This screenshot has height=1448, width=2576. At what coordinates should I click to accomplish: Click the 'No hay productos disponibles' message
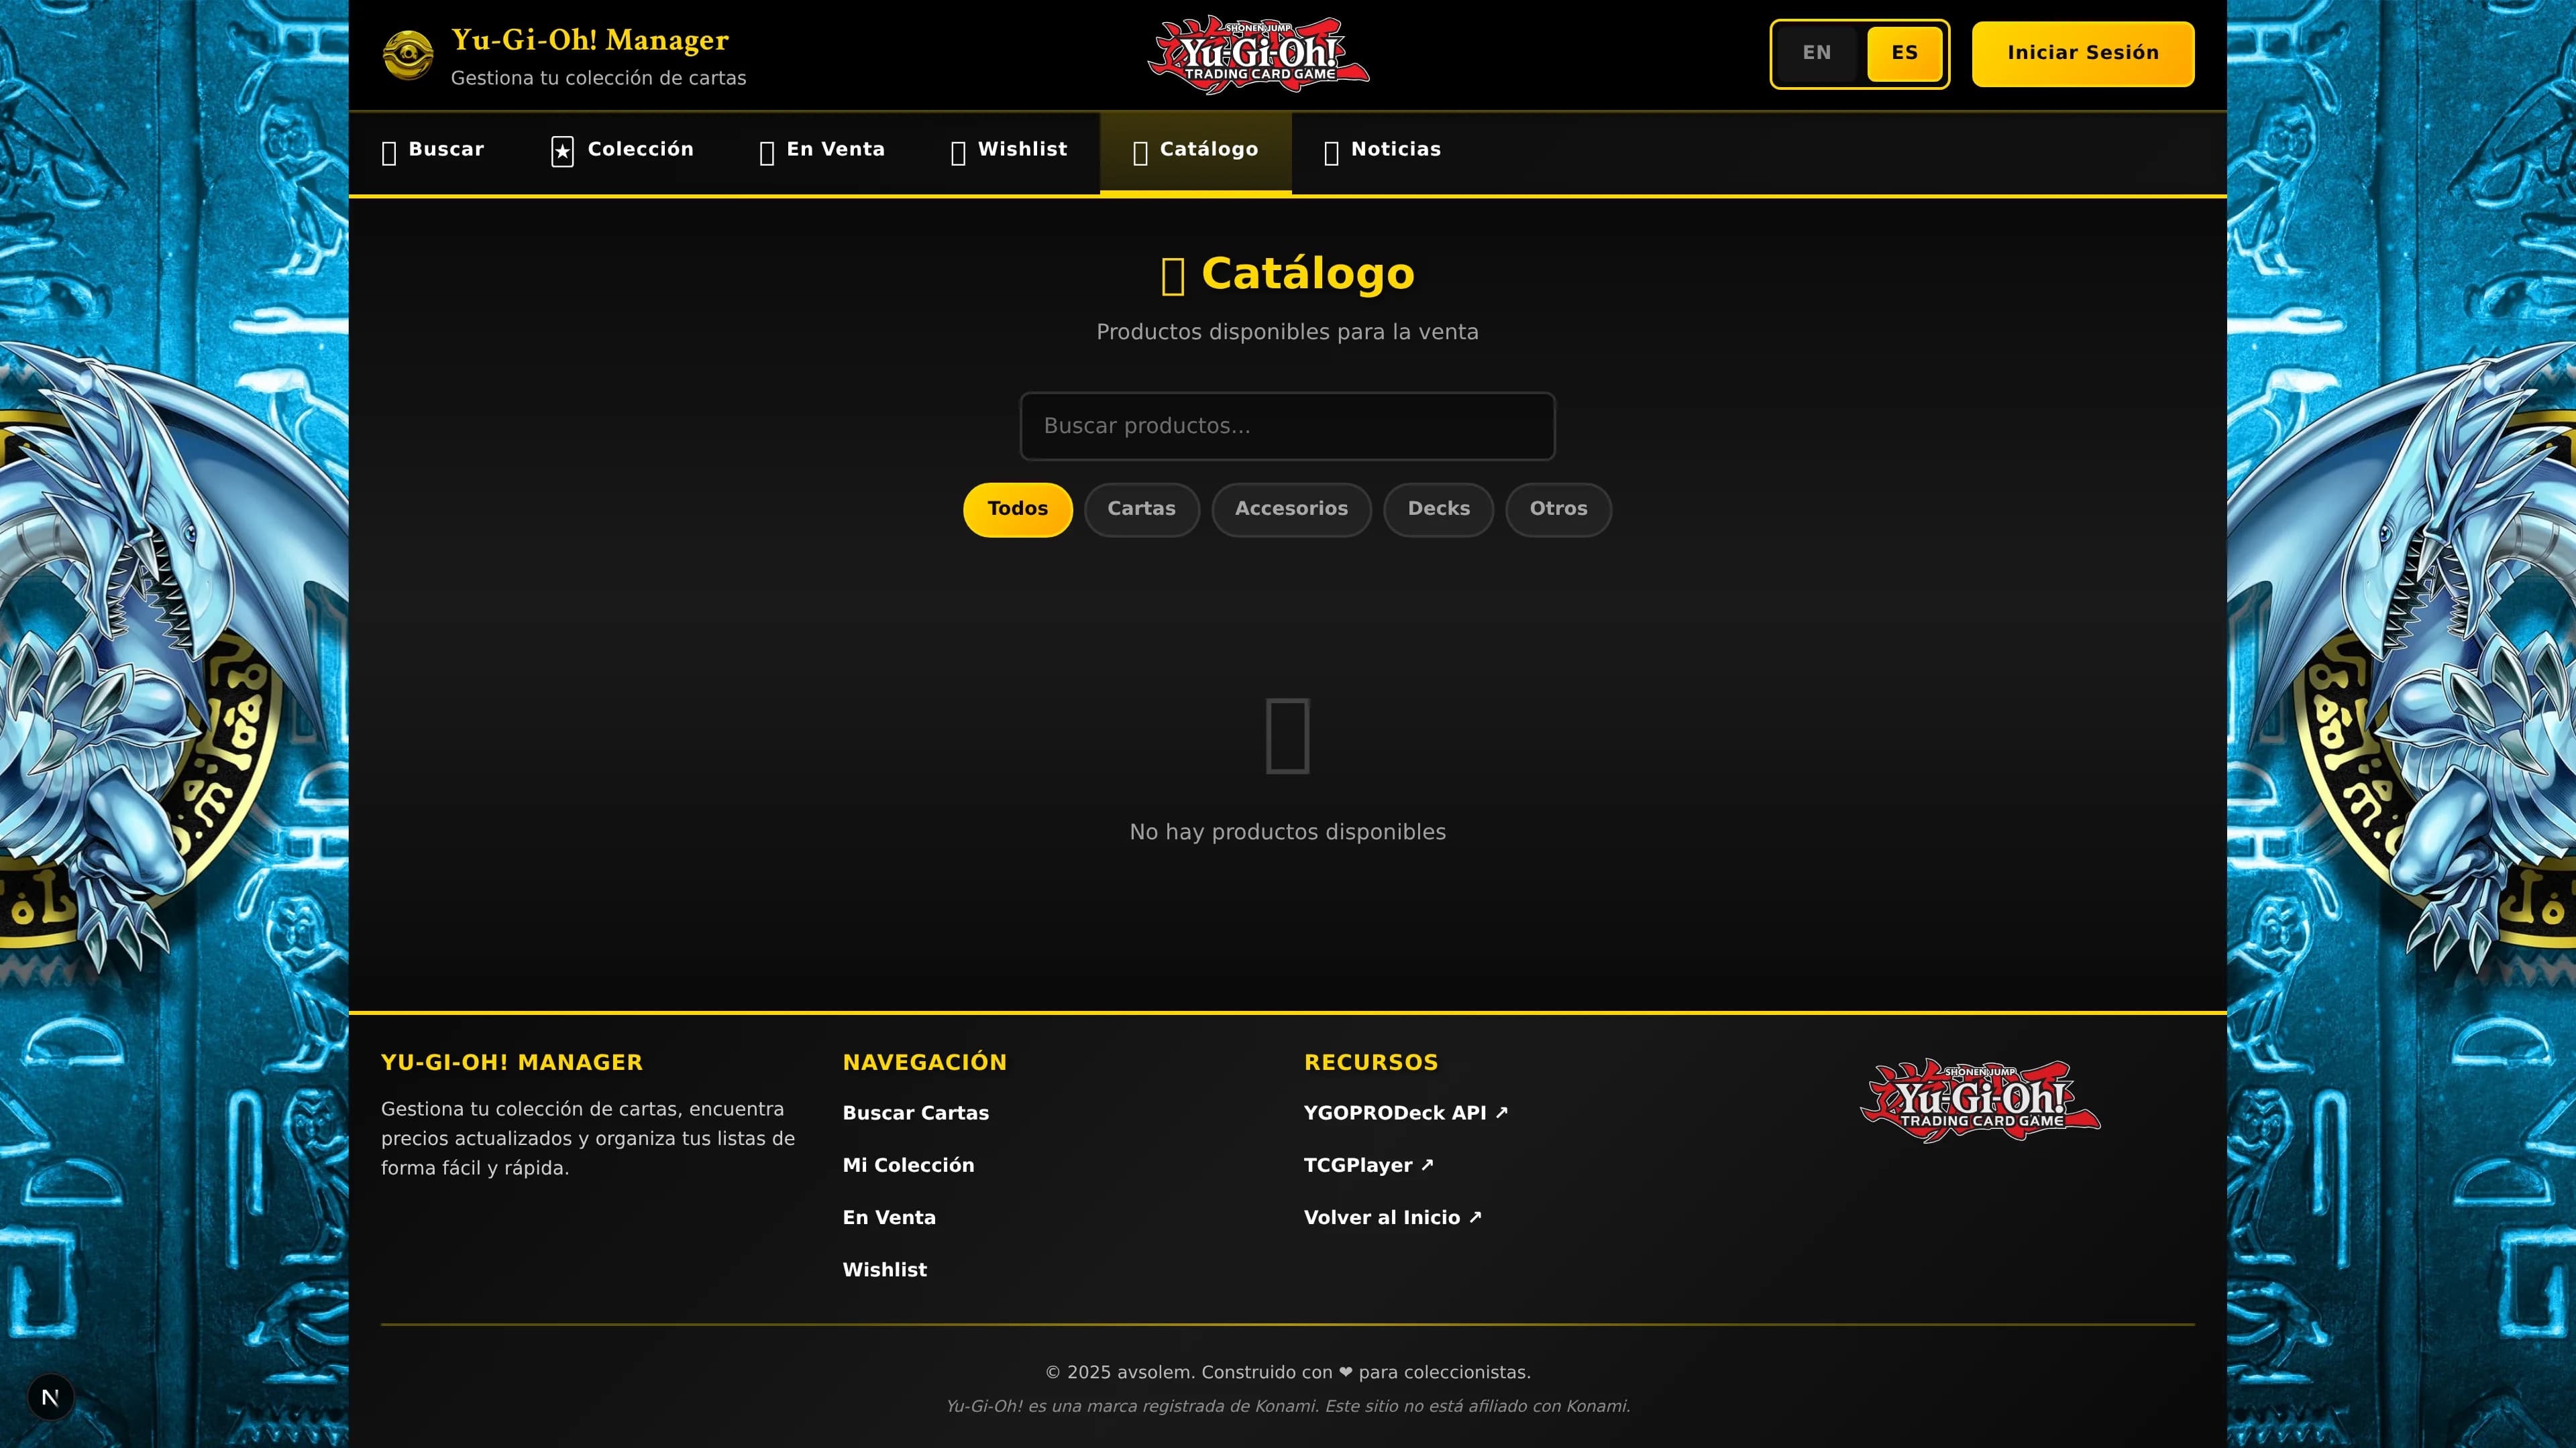click(x=1287, y=833)
